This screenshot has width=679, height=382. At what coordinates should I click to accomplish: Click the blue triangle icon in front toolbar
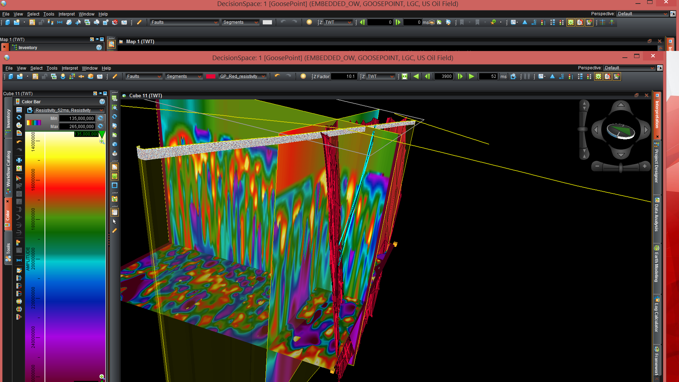(552, 76)
